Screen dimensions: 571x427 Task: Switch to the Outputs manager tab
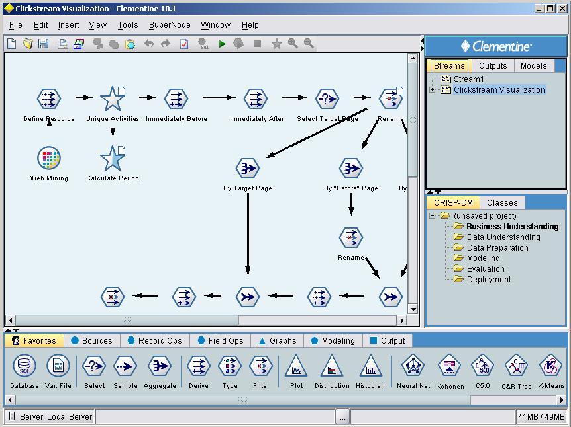coord(493,66)
